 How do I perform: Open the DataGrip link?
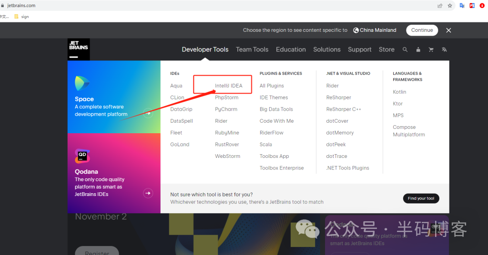181,109
